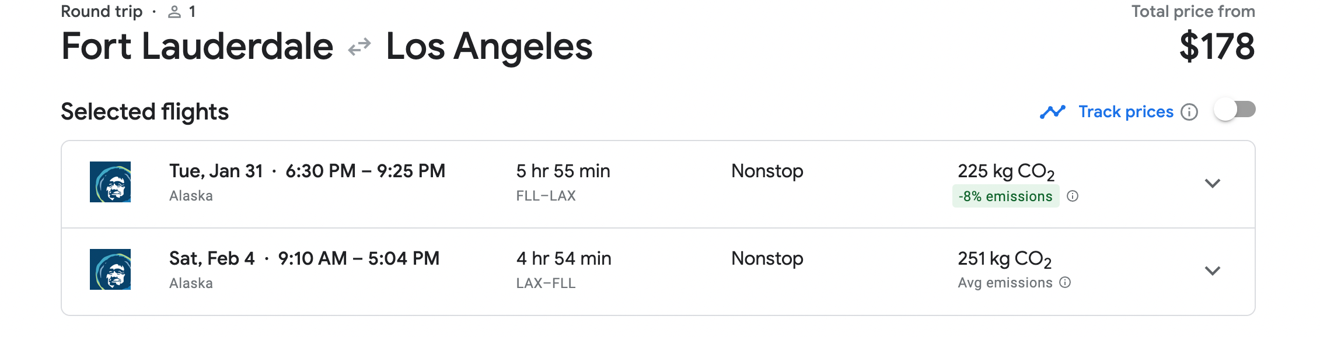Select the 9:10 AM – 5:04 PM return flight
The width and height of the screenshot is (1320, 337).
[358, 258]
